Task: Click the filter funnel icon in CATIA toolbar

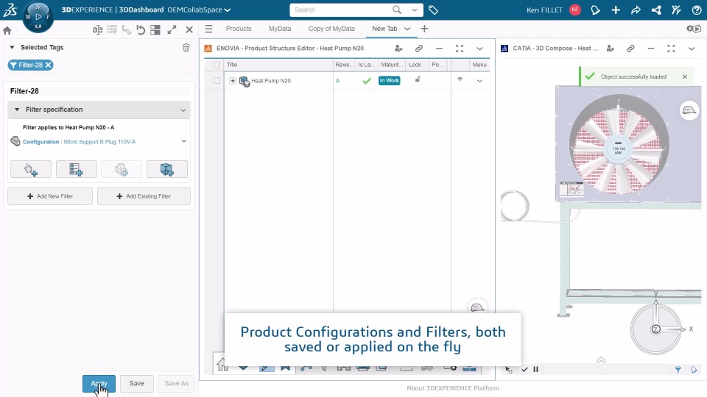Action: 678,370
